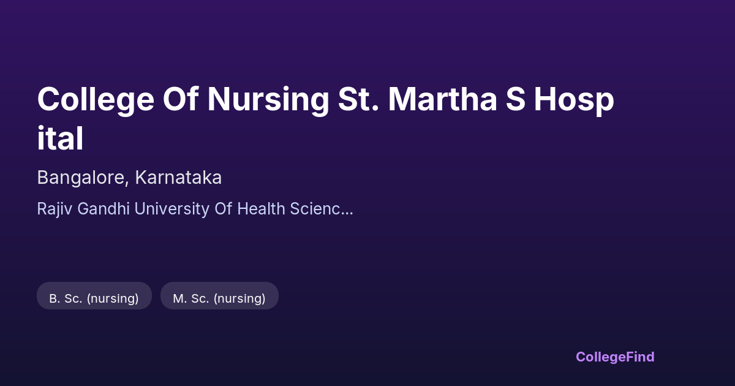
Task: Click the word "College" in the title
Action: coord(96,100)
